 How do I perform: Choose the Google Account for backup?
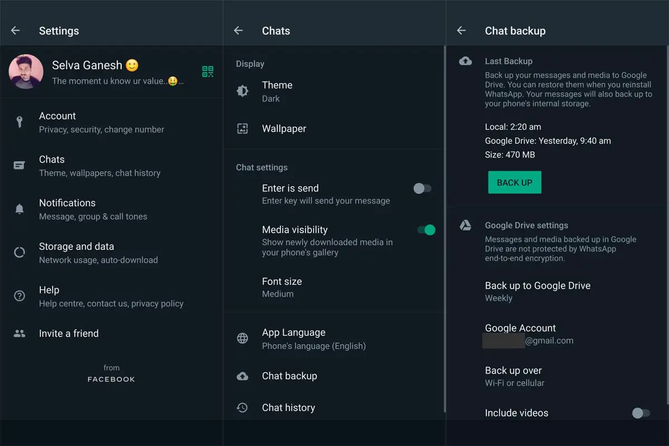[556, 334]
